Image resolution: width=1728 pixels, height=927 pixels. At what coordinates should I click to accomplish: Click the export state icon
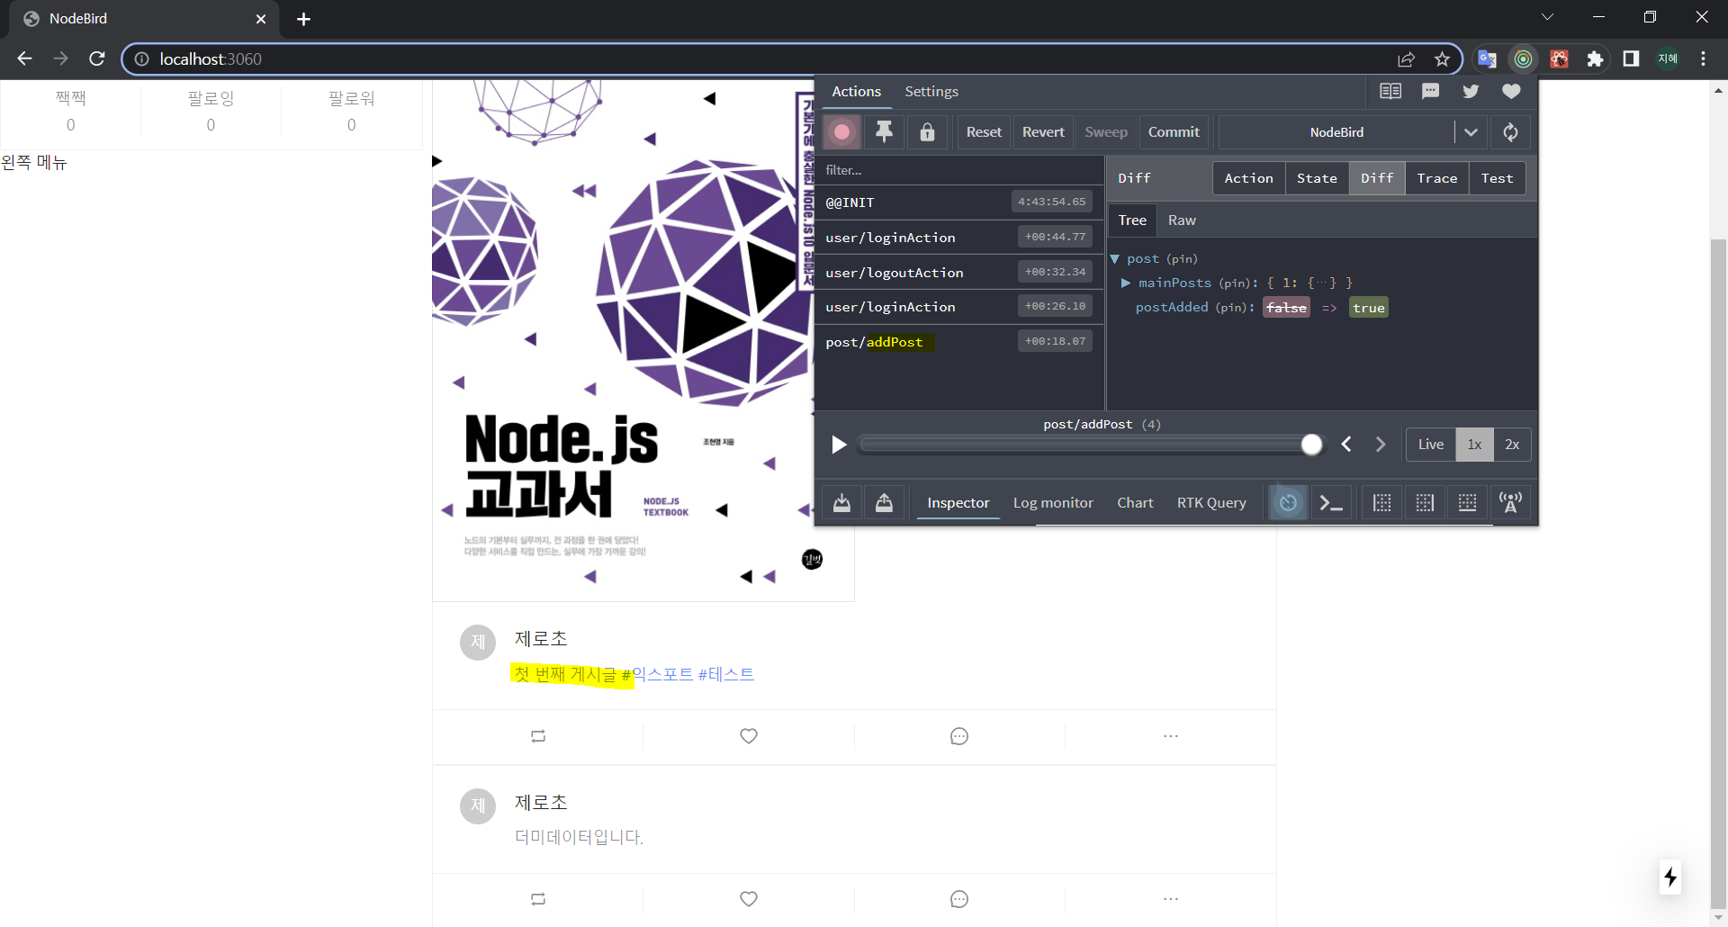pyautogui.click(x=884, y=503)
